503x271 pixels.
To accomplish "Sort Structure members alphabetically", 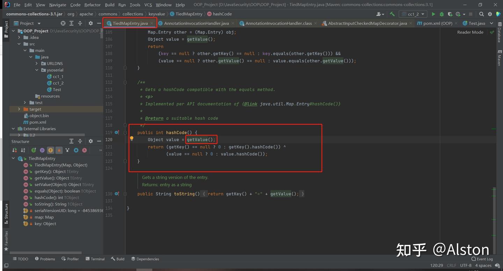I will [23, 150].
